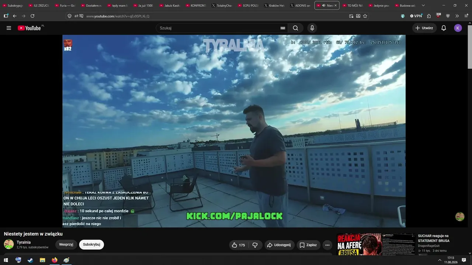List all tabs with the dropdown arrow
Screen dimensions: 472x265
423,6
